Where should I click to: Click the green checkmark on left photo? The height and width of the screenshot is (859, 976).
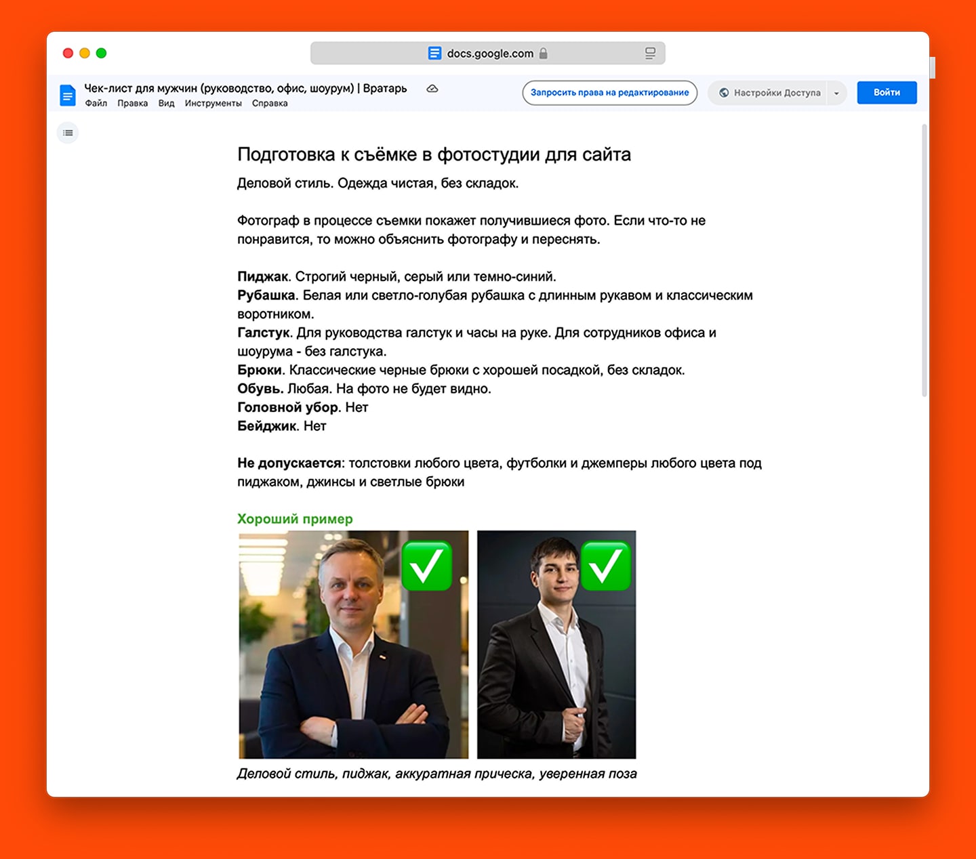point(426,566)
